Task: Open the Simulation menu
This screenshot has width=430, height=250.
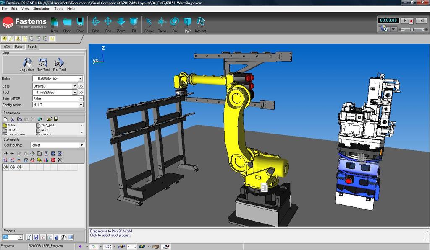Action: coord(42,9)
